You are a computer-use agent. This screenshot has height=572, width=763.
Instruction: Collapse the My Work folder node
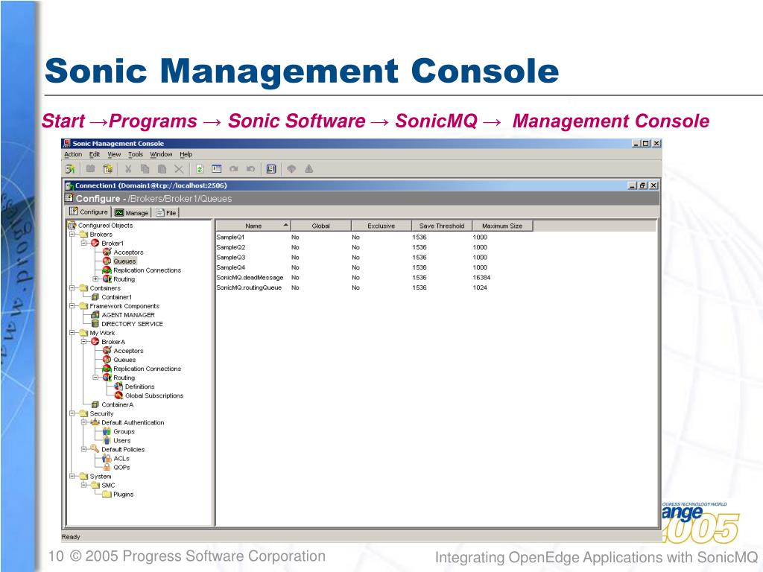[72, 333]
